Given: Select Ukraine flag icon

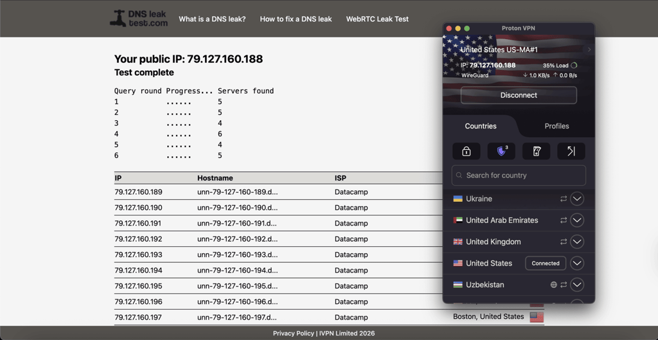Looking at the screenshot, I should coord(458,199).
